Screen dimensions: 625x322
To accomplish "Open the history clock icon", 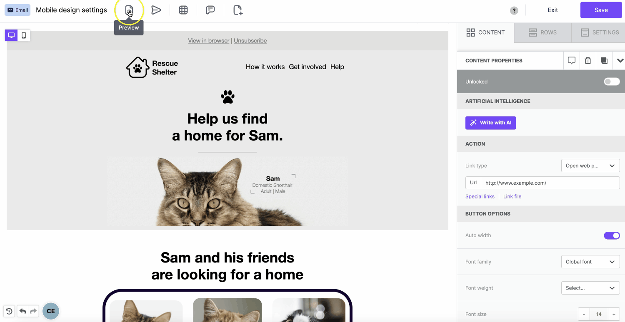I will click(9, 311).
